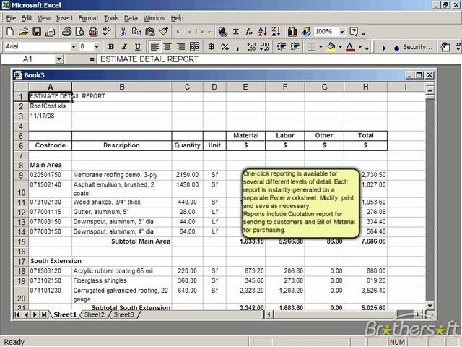The width and height of the screenshot is (462, 347).
Task: Expand the Redo history dropdown arrow
Action: click(x=209, y=32)
